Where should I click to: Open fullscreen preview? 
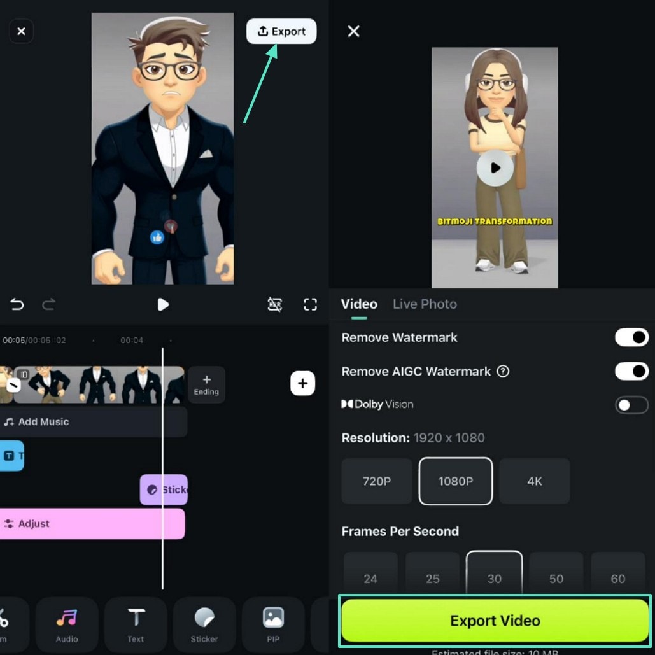pyautogui.click(x=311, y=304)
